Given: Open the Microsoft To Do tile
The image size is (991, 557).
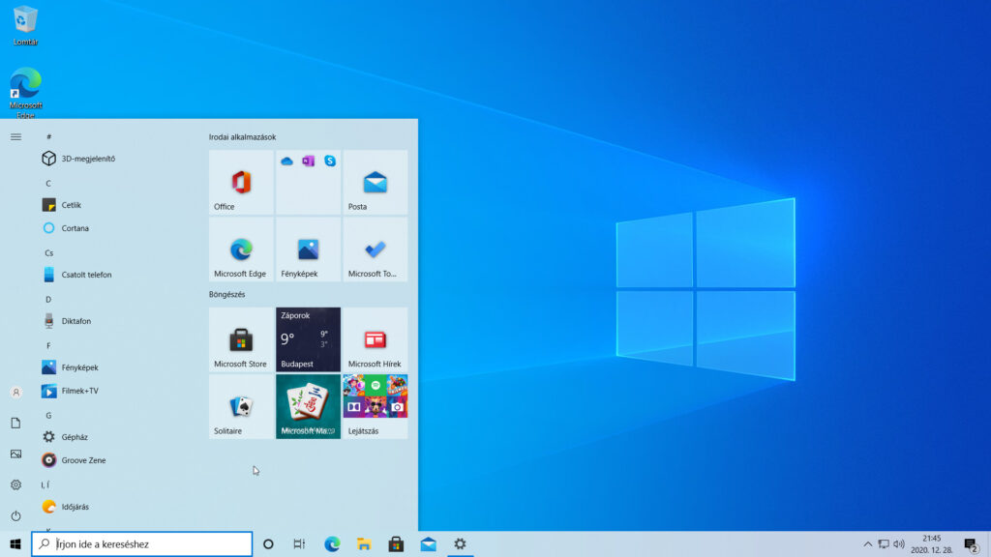Looking at the screenshot, I should (375, 249).
